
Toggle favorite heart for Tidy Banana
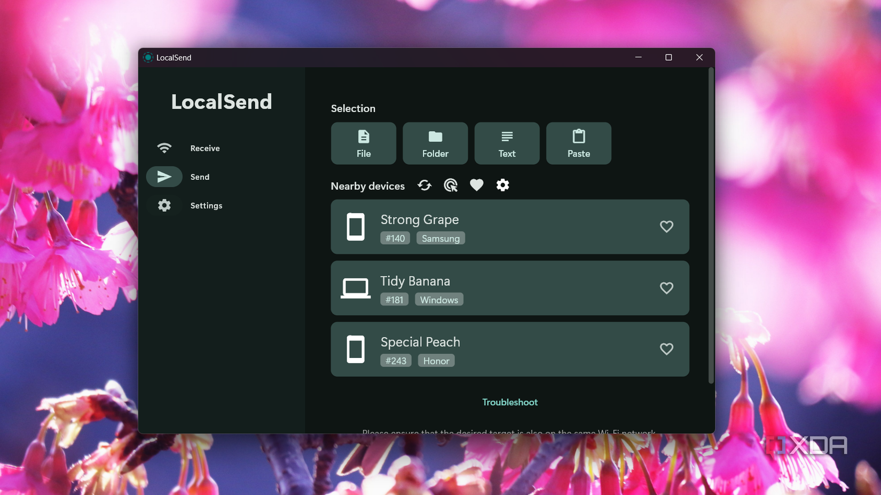tap(666, 288)
